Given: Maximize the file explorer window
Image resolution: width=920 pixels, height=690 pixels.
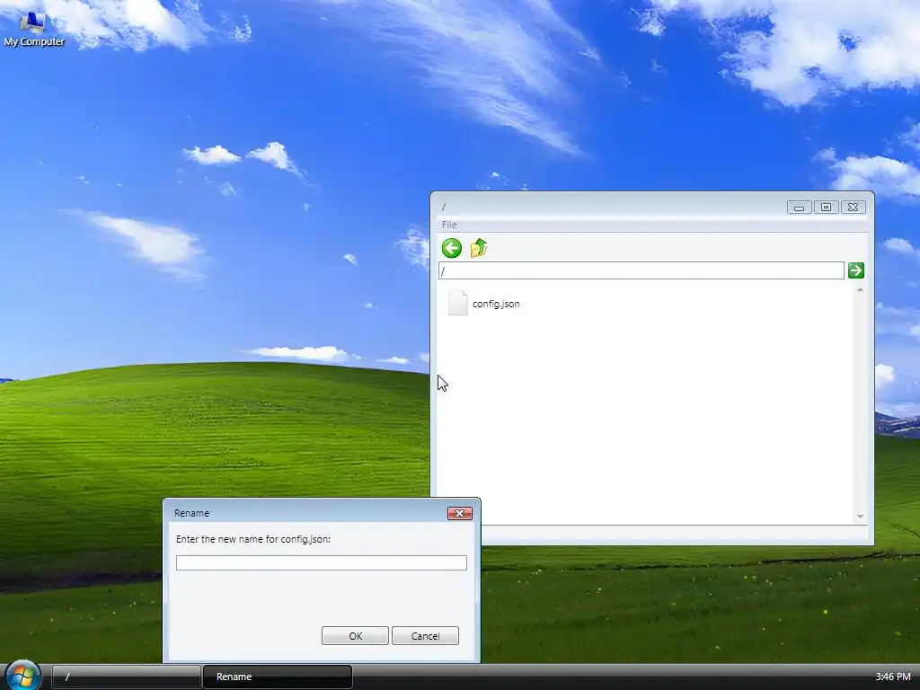Looking at the screenshot, I should pos(827,208).
